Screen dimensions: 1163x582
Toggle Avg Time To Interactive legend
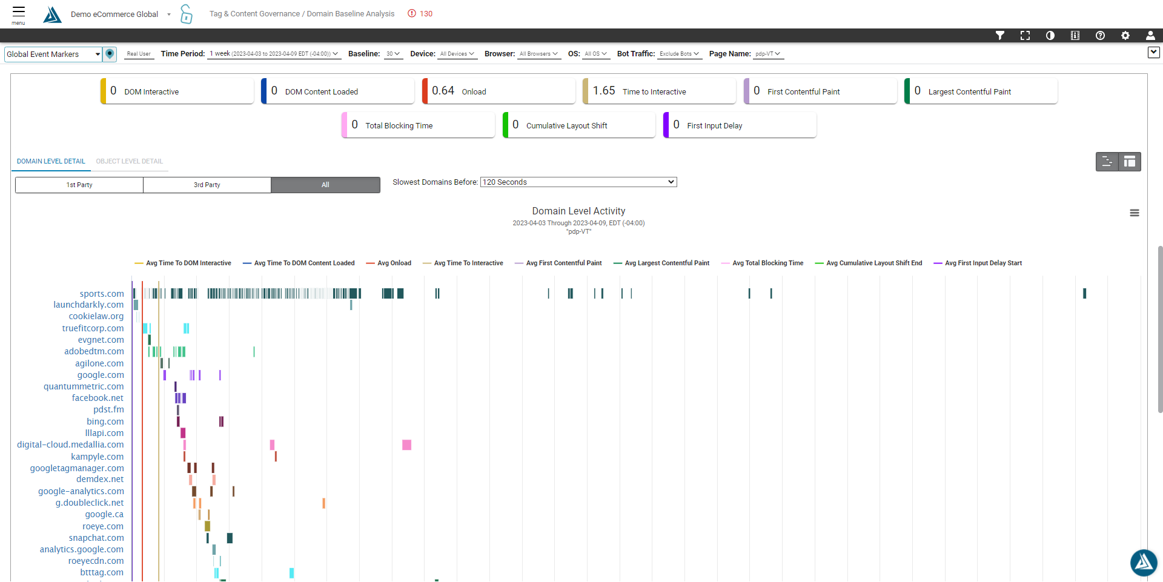tap(463, 263)
